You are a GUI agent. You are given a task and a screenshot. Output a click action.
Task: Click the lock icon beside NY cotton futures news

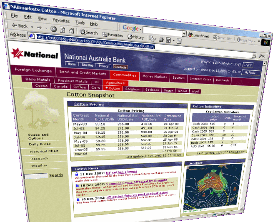78,199
